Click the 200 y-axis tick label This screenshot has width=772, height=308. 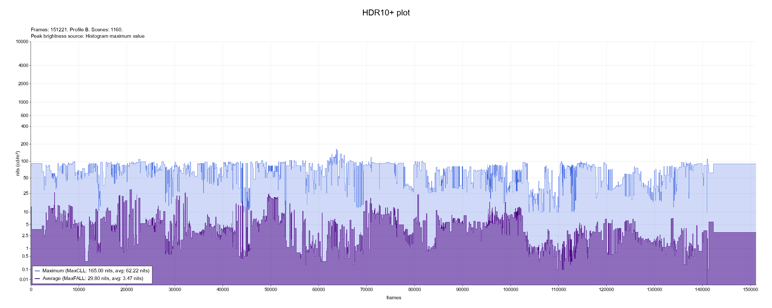pyautogui.click(x=24, y=144)
